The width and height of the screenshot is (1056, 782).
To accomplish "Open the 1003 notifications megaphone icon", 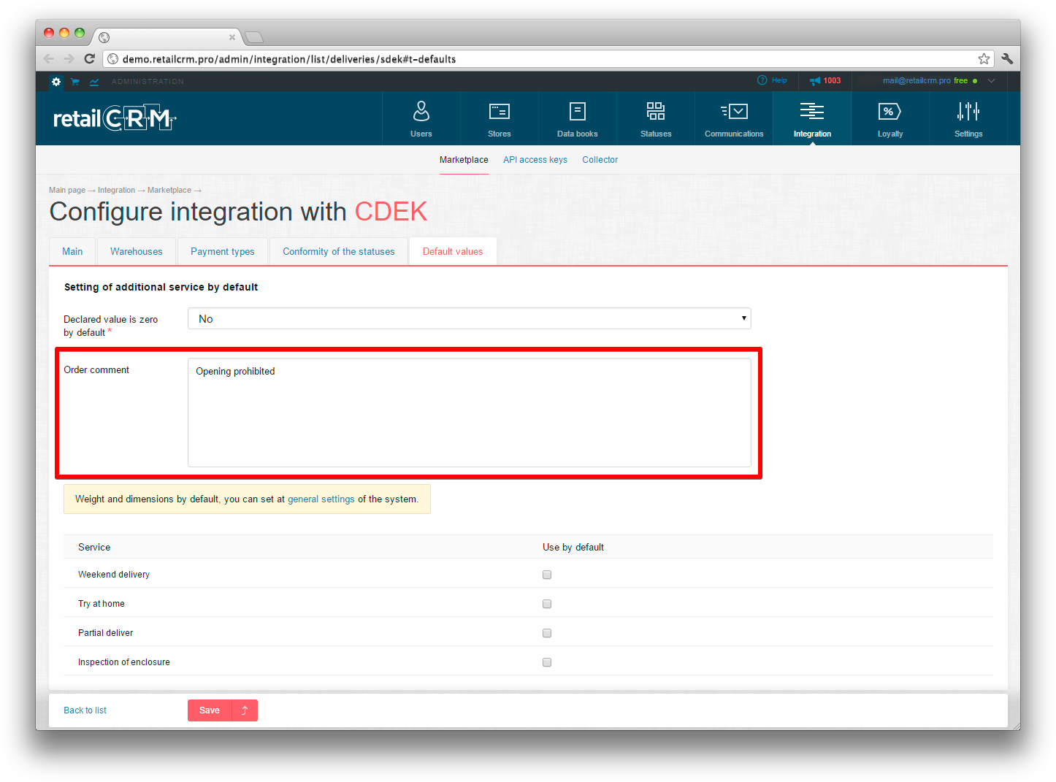I will click(815, 81).
